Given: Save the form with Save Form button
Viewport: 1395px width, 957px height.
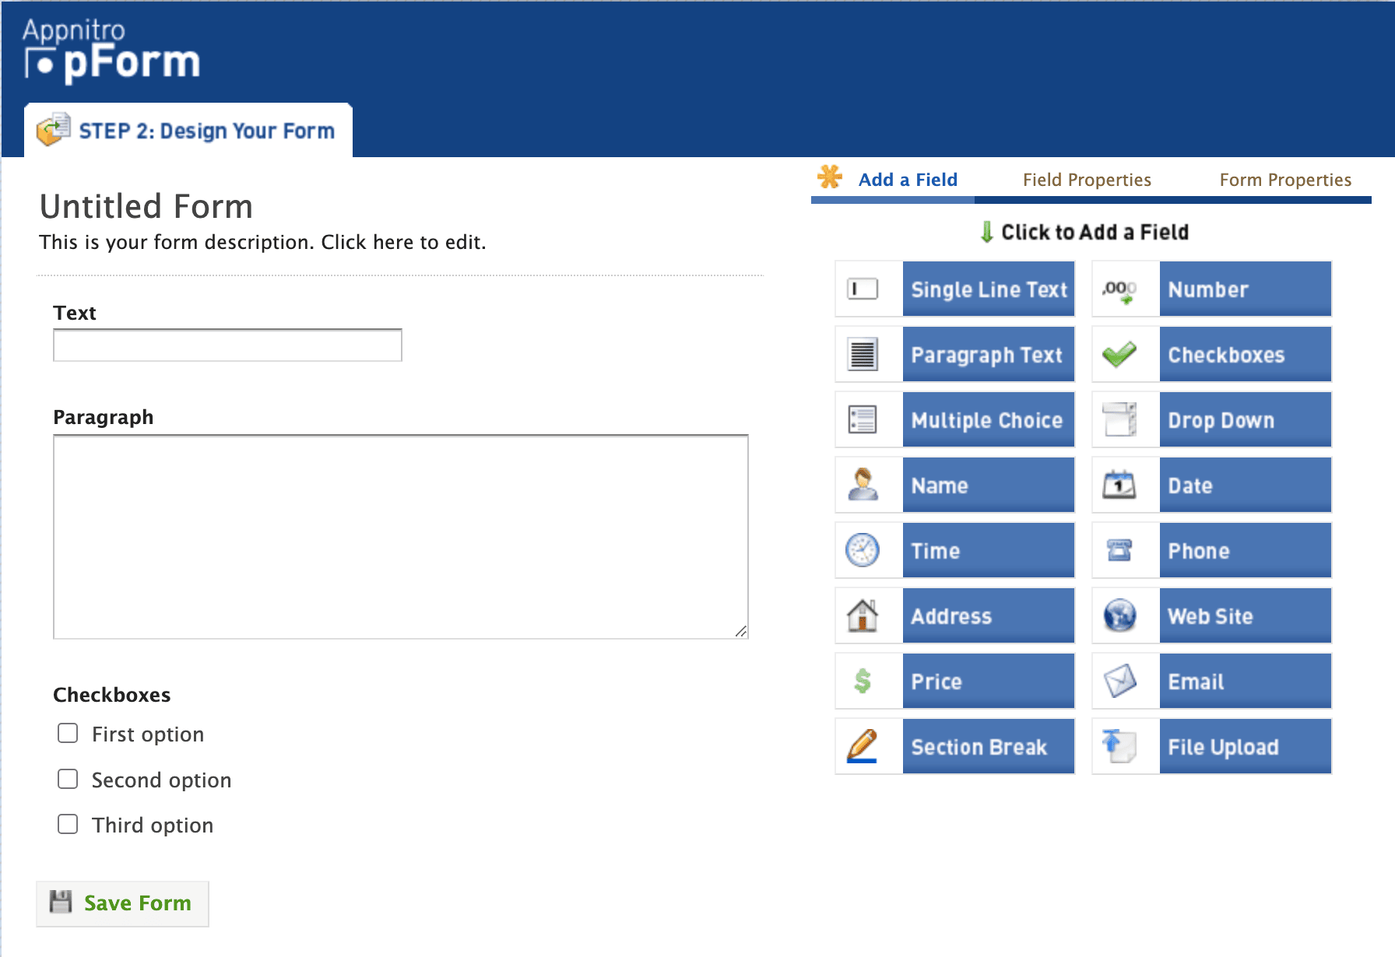Looking at the screenshot, I should (x=123, y=903).
